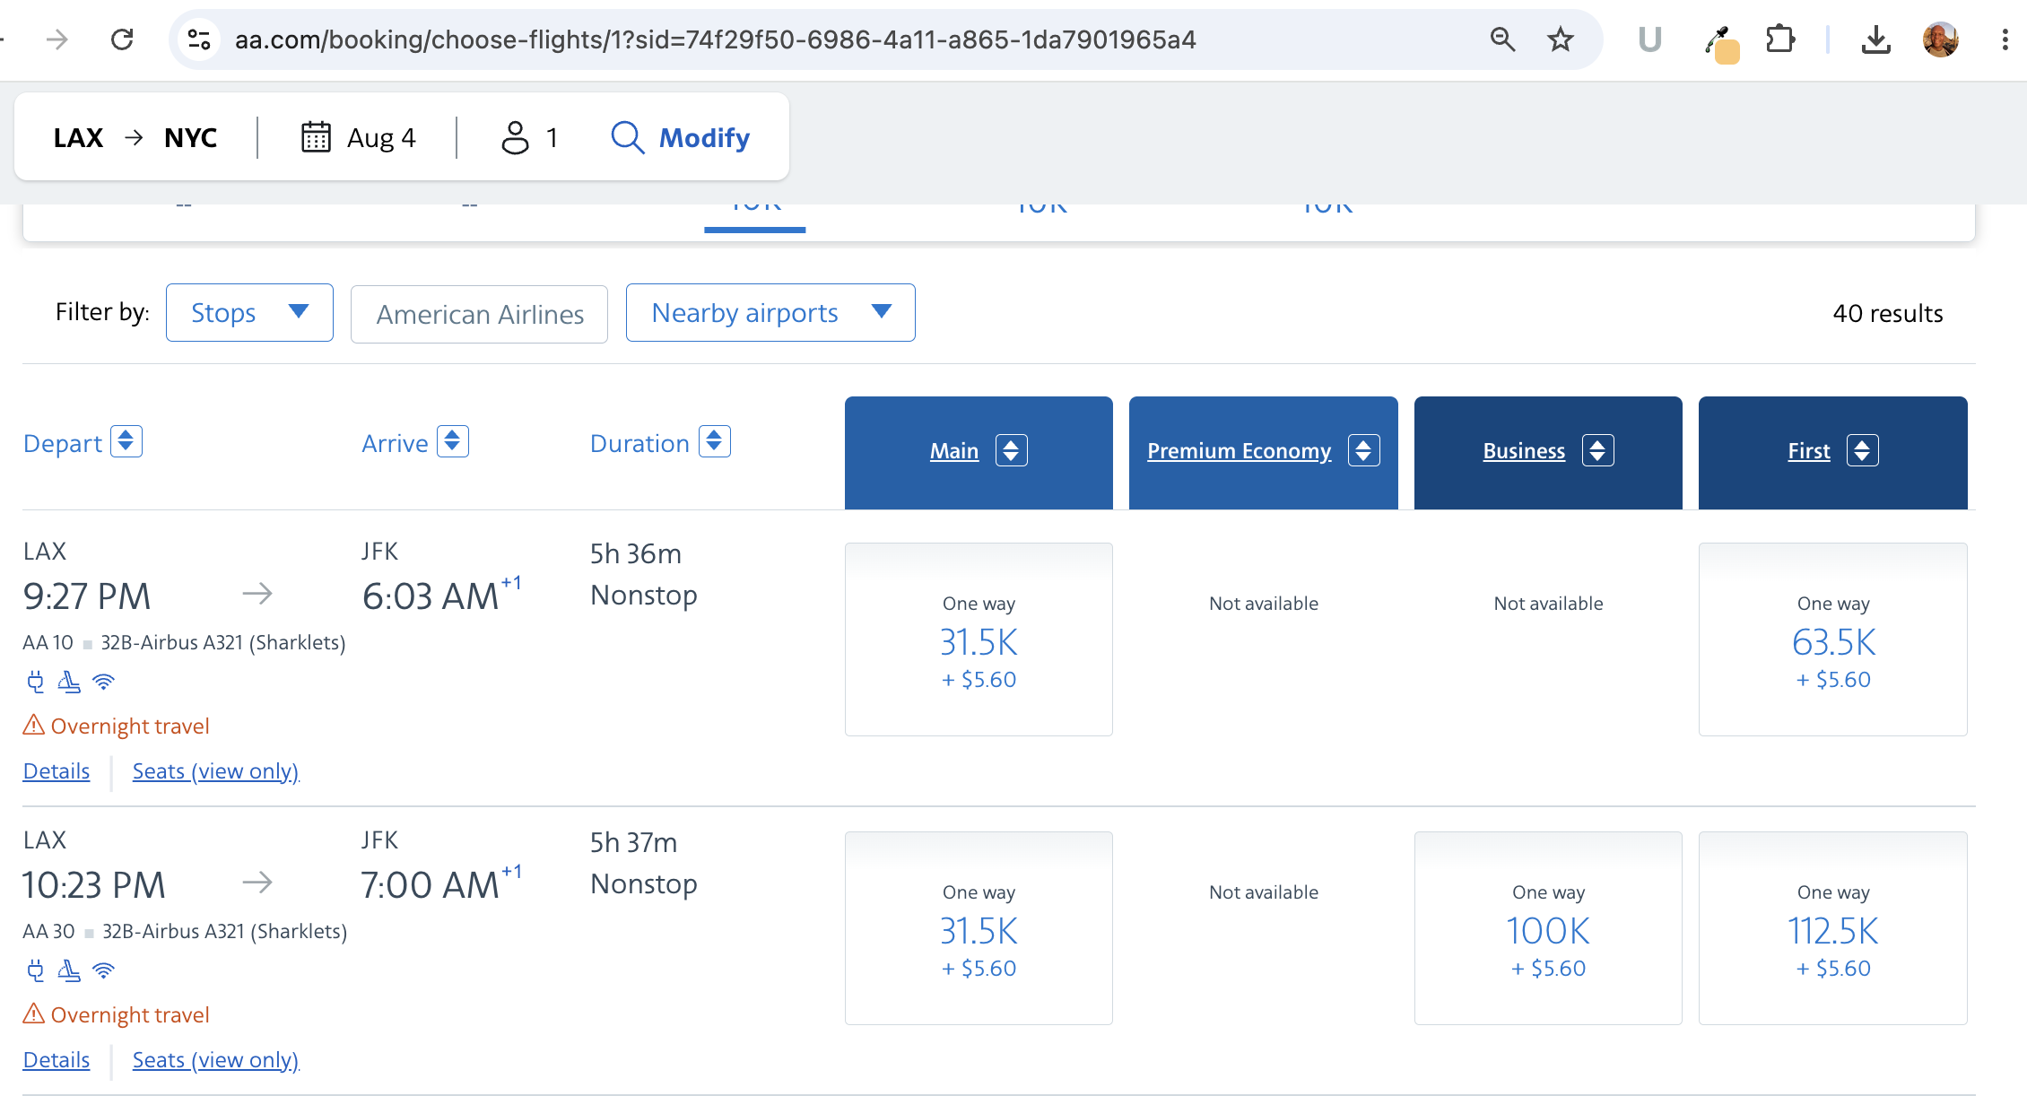Click the seat icon for flight AA 30

pos(69,970)
